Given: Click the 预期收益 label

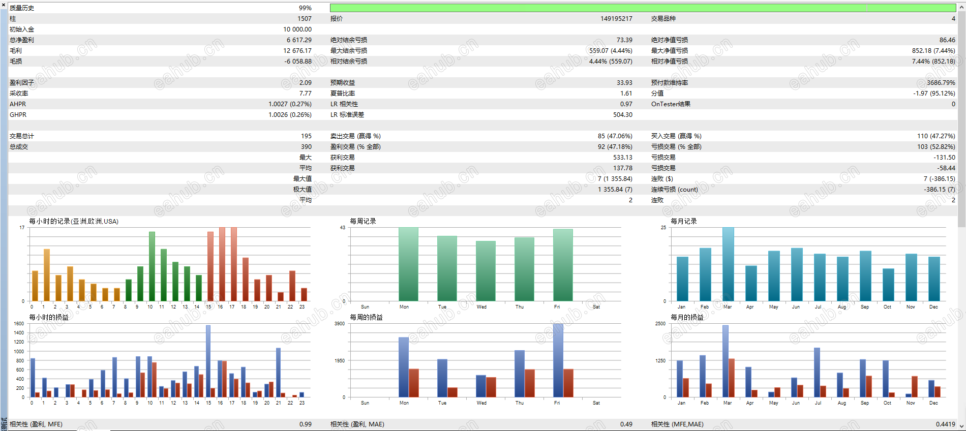Looking at the screenshot, I should [x=343, y=83].
